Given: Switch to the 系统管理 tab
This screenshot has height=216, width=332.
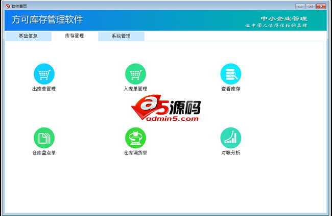Looking at the screenshot, I should pyautogui.click(x=121, y=36).
